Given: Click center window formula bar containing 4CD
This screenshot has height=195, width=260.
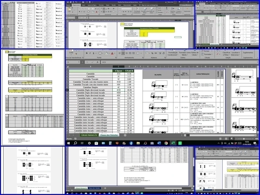Looking at the screenshot, I should click(x=179, y=62).
